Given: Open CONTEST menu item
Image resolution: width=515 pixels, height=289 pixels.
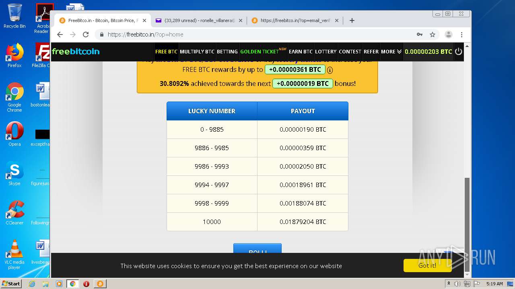Looking at the screenshot, I should (350, 51).
